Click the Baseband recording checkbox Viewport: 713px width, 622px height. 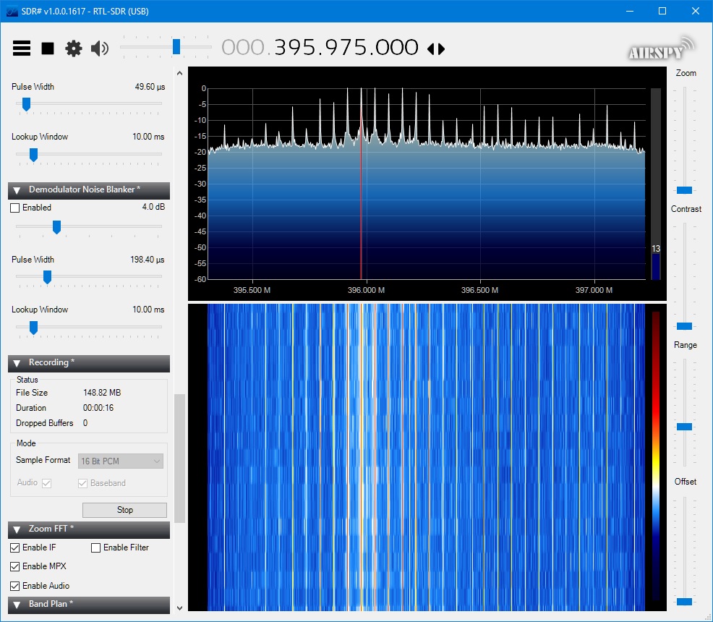pyautogui.click(x=82, y=483)
